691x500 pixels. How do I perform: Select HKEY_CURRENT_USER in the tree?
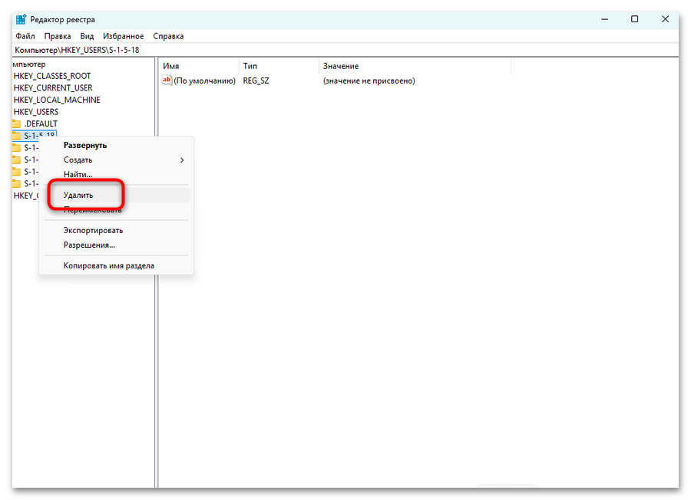click(53, 87)
